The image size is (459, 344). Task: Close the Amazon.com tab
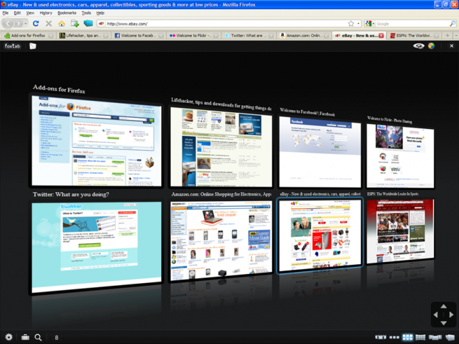point(326,35)
